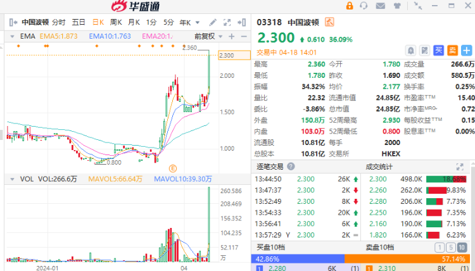Click the blue 买 buy button
Viewport: 475px width, 271px height.
(439, 50)
